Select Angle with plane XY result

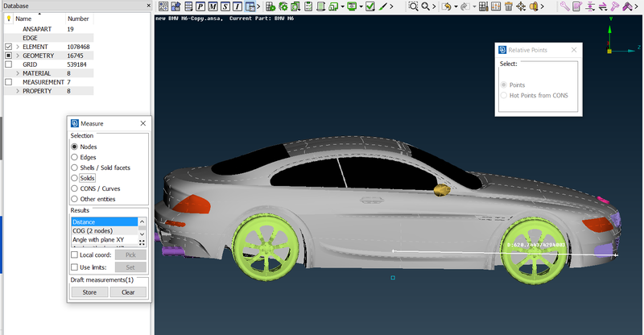point(105,240)
